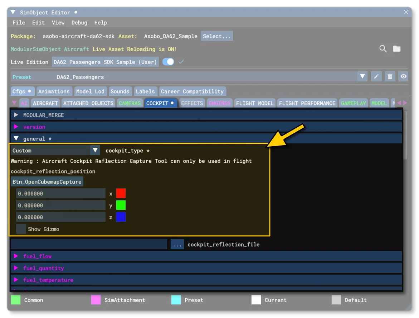This screenshot has width=419, height=318.
Task: Click the SimAttachment legend pink swatch
Action: [x=96, y=300]
